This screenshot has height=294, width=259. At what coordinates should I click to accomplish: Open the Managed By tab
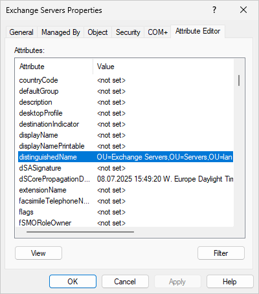point(61,32)
